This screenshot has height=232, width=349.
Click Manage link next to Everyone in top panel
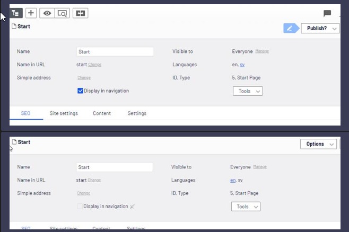262,51
